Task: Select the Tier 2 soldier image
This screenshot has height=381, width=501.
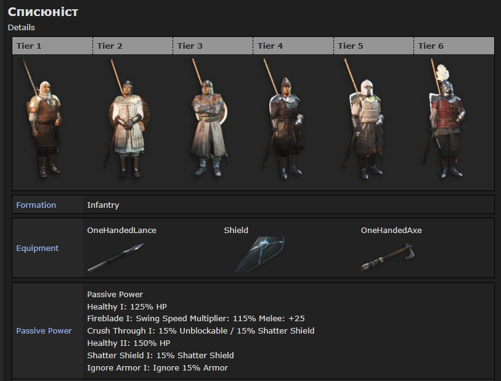Action: [x=126, y=126]
